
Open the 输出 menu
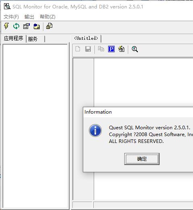pyautogui.click(x=29, y=17)
